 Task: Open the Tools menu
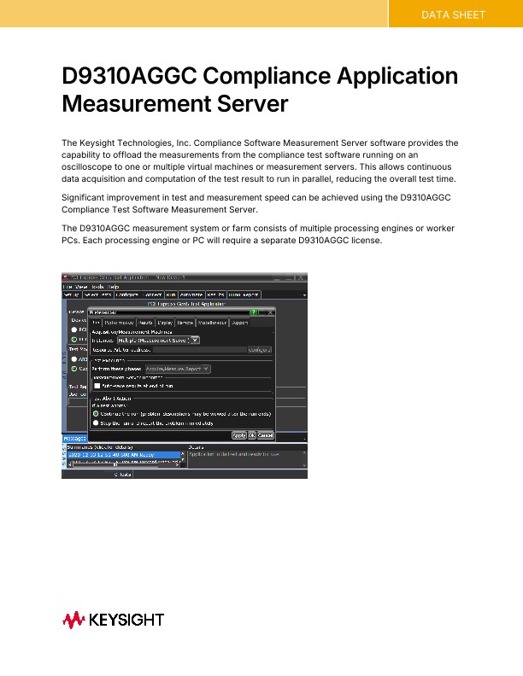coord(97,286)
